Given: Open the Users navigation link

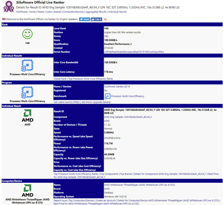Looking at the screenshot, I should [49, 12].
